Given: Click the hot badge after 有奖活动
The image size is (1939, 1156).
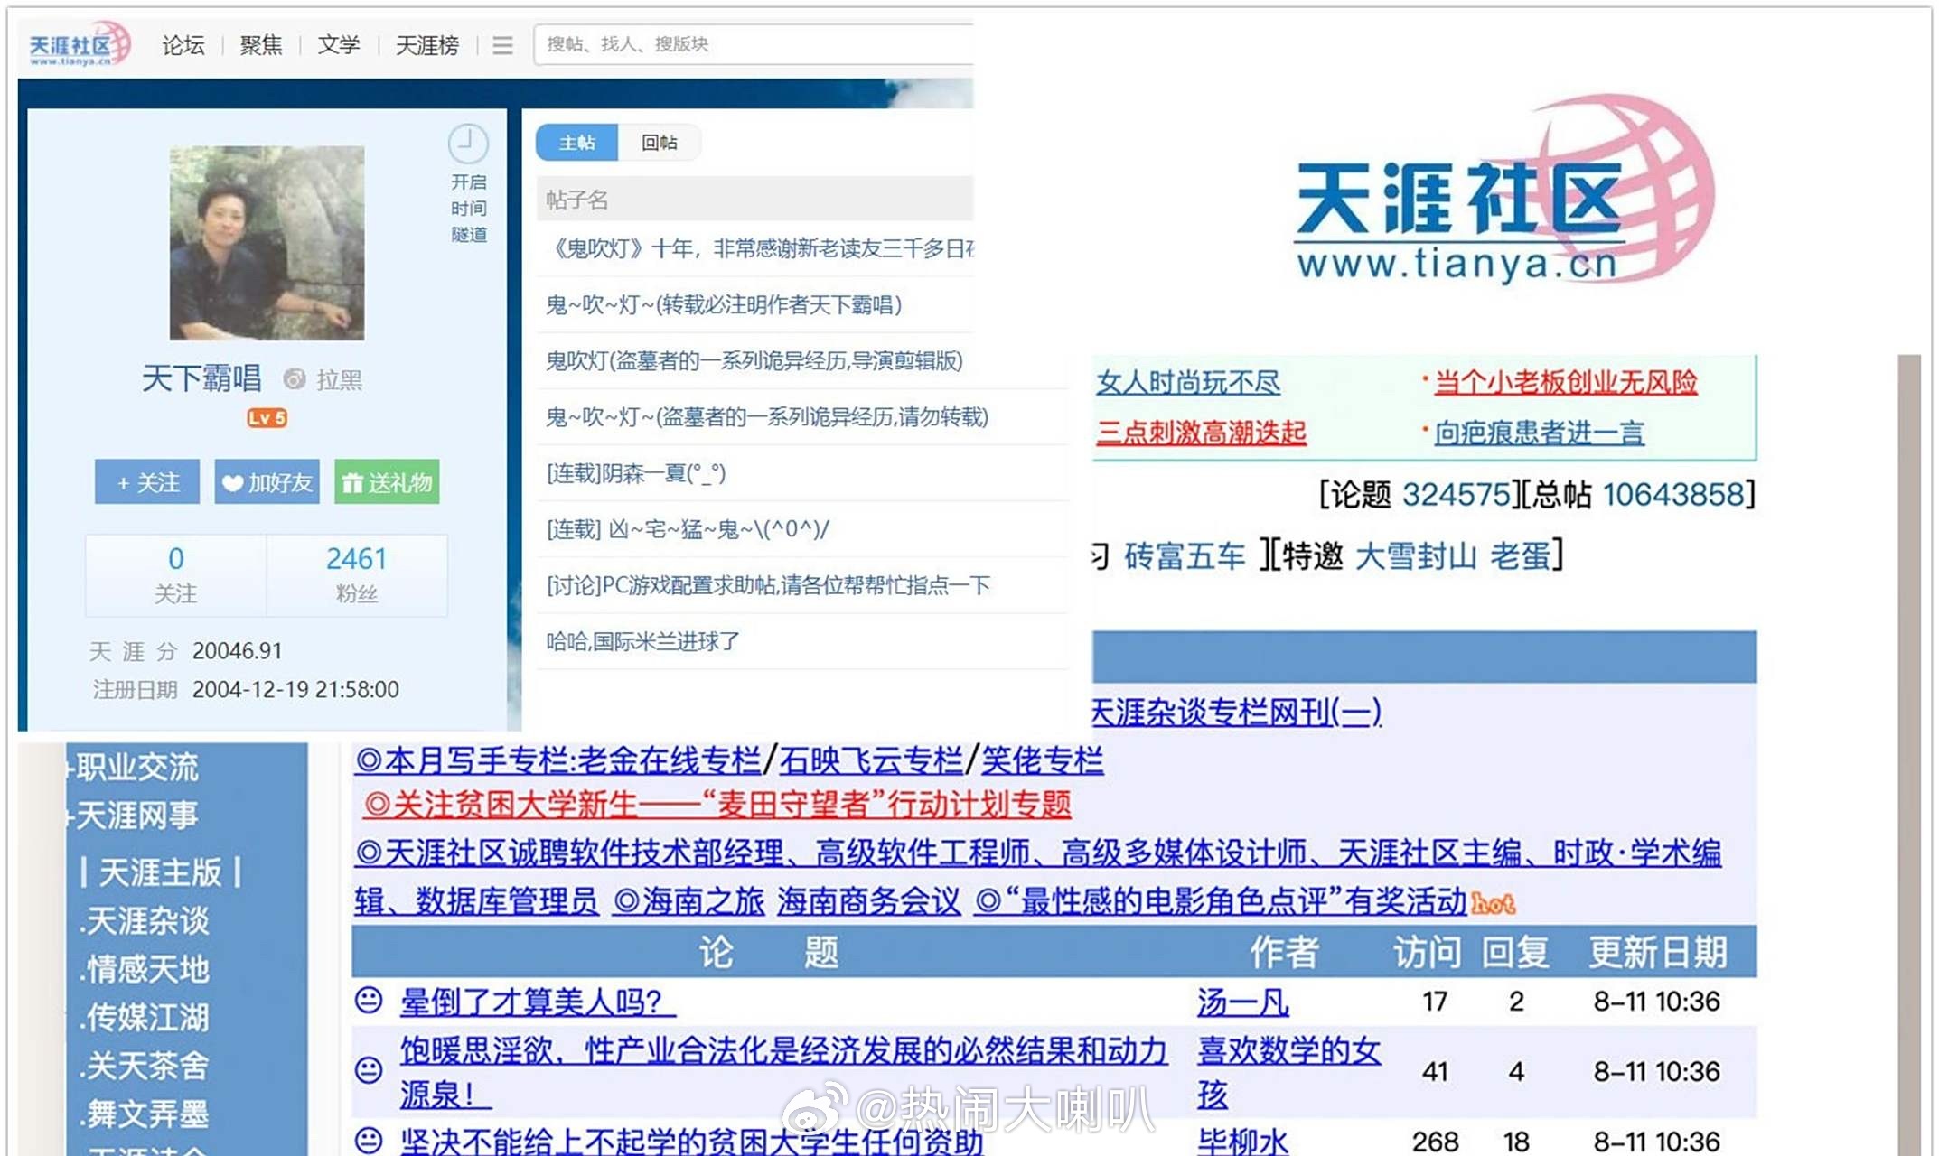Looking at the screenshot, I should pyautogui.click(x=1493, y=903).
